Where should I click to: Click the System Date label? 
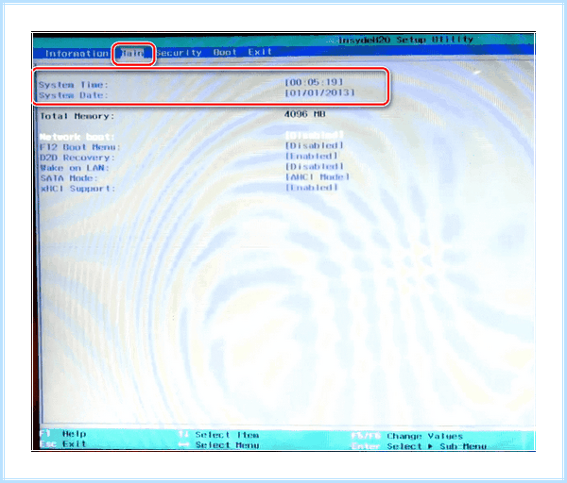click(74, 95)
